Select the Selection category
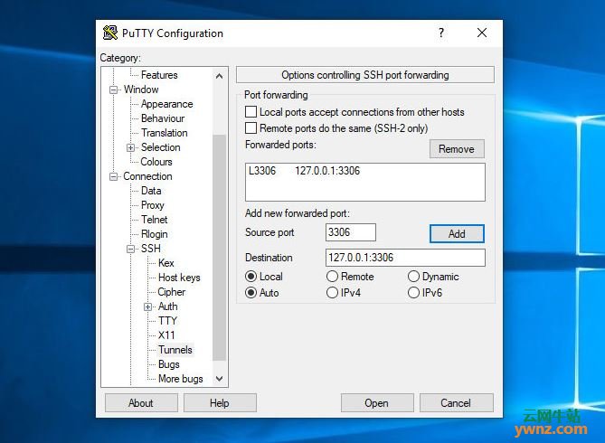605x443 pixels. coord(160,147)
